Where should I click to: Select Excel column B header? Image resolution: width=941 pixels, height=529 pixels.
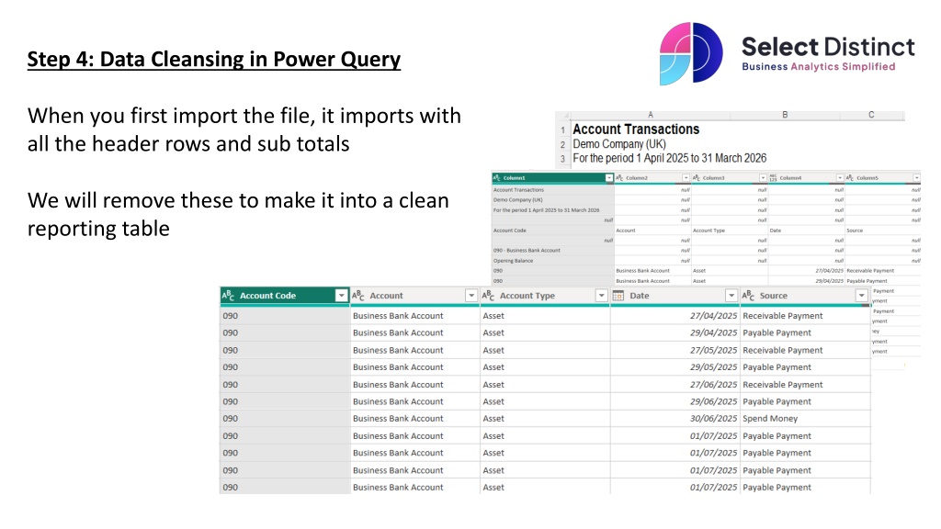point(785,116)
